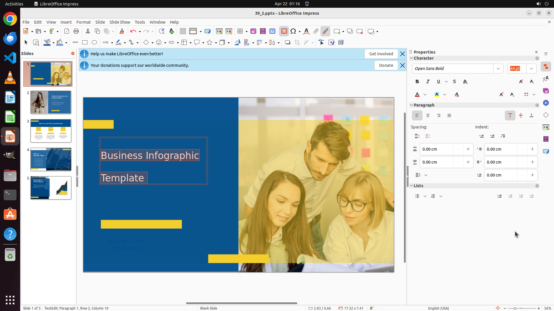Screen dimensions: 554x311
Task: Toggle Italic in Character panel
Action: [428, 82]
